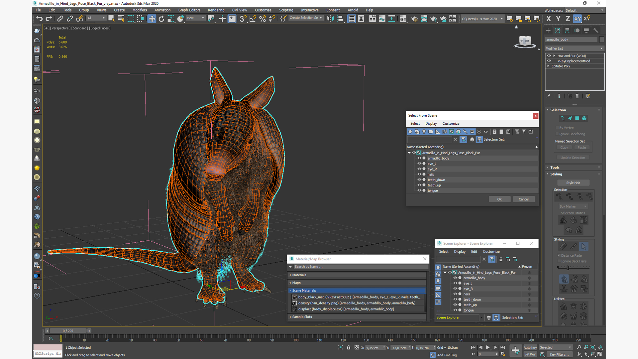Toggle Angle Snap icon
The width and height of the screenshot is (638, 359).
[x=253, y=19]
